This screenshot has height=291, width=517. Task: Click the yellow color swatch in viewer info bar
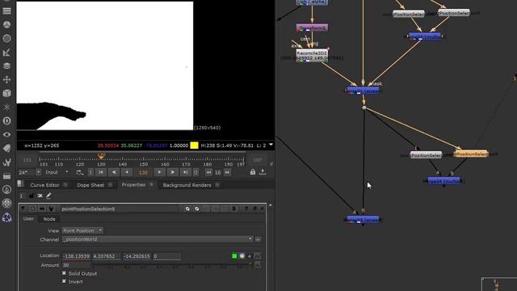point(194,145)
